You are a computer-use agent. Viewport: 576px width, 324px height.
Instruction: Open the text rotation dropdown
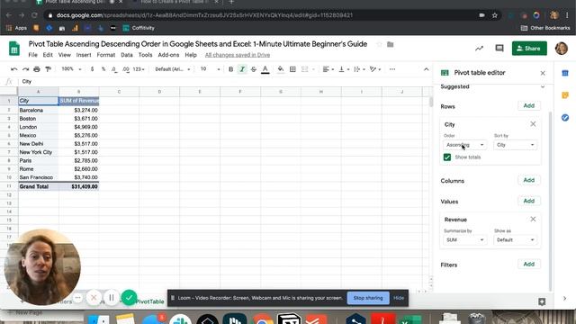[x=375, y=69]
